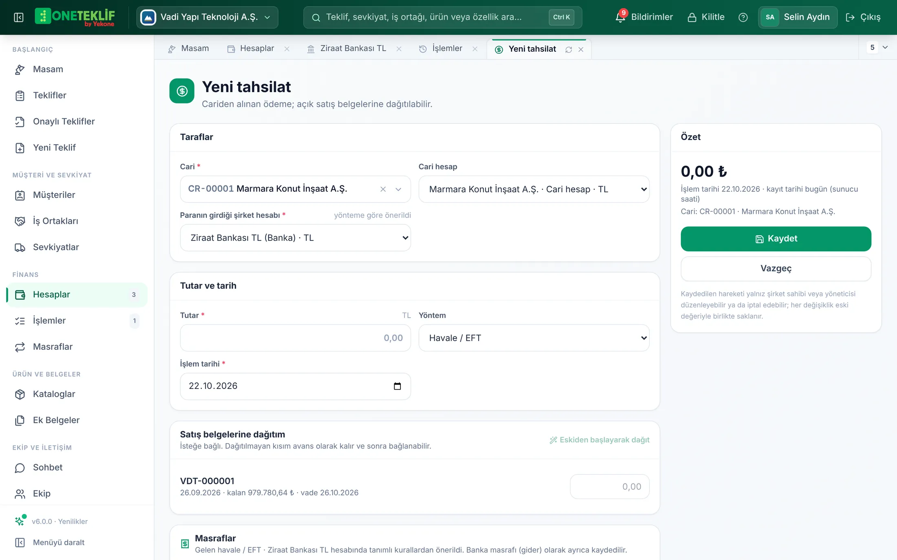Switch to the Ziraat Bankası TL tab
Viewport: 897px width, 560px height.
[x=347, y=48]
